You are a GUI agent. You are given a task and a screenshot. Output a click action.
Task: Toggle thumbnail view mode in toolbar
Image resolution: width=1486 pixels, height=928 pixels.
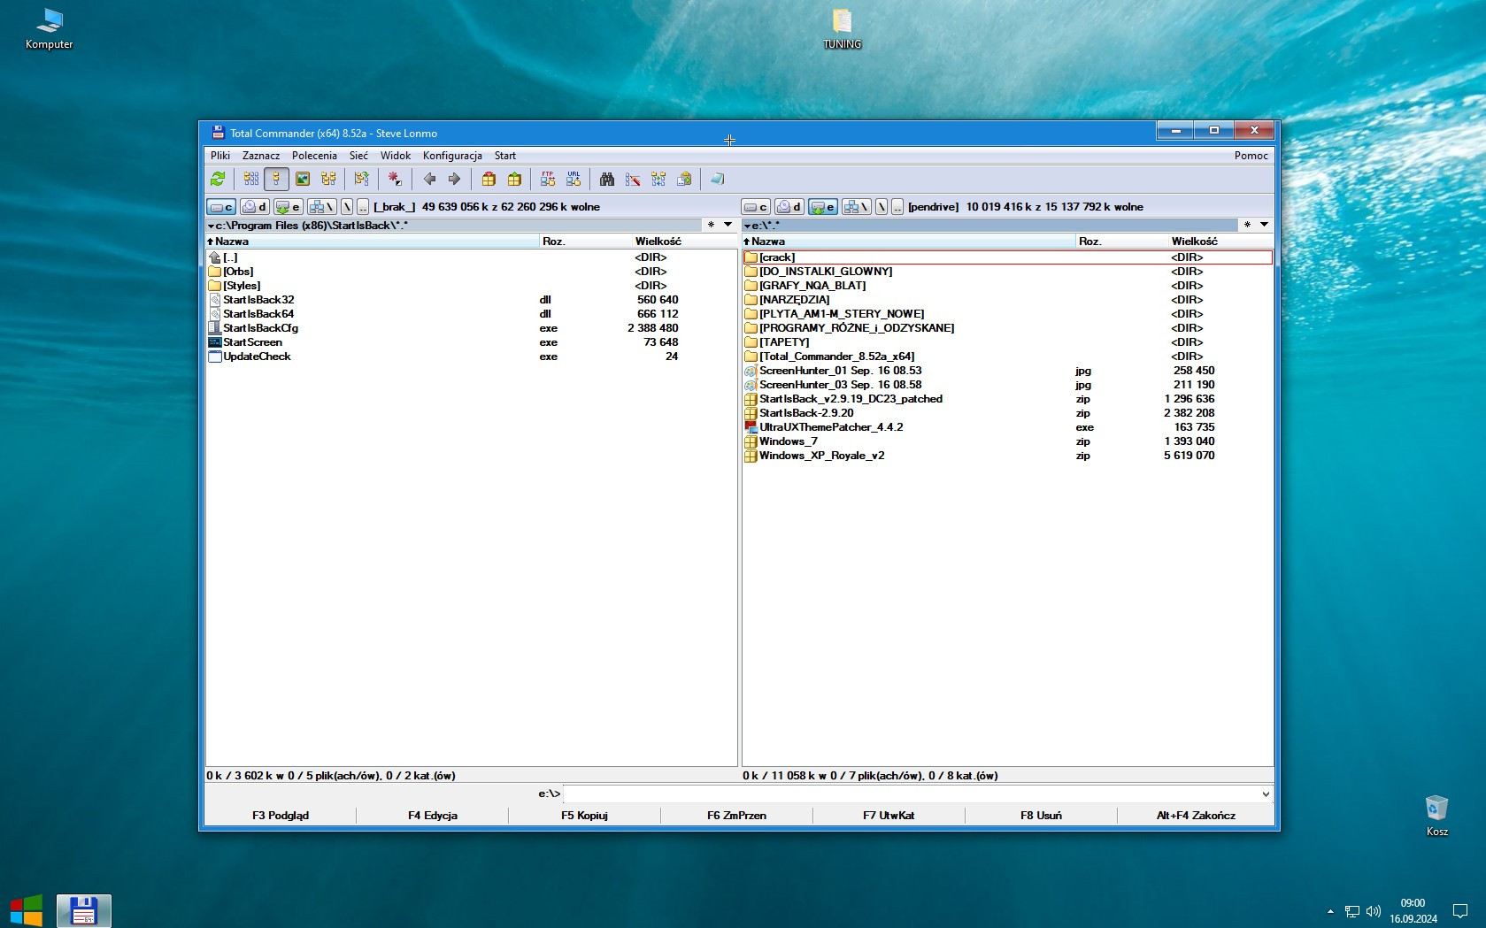click(x=303, y=180)
